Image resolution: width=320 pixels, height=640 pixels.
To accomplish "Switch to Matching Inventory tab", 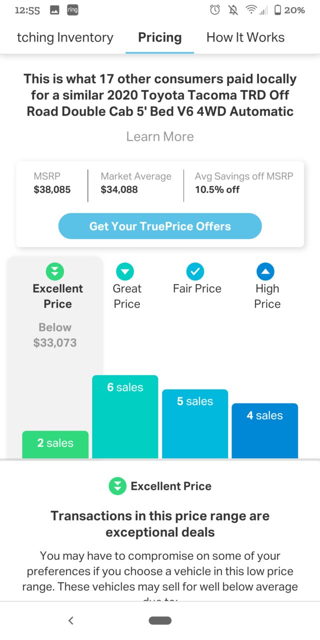I will pyautogui.click(x=65, y=37).
